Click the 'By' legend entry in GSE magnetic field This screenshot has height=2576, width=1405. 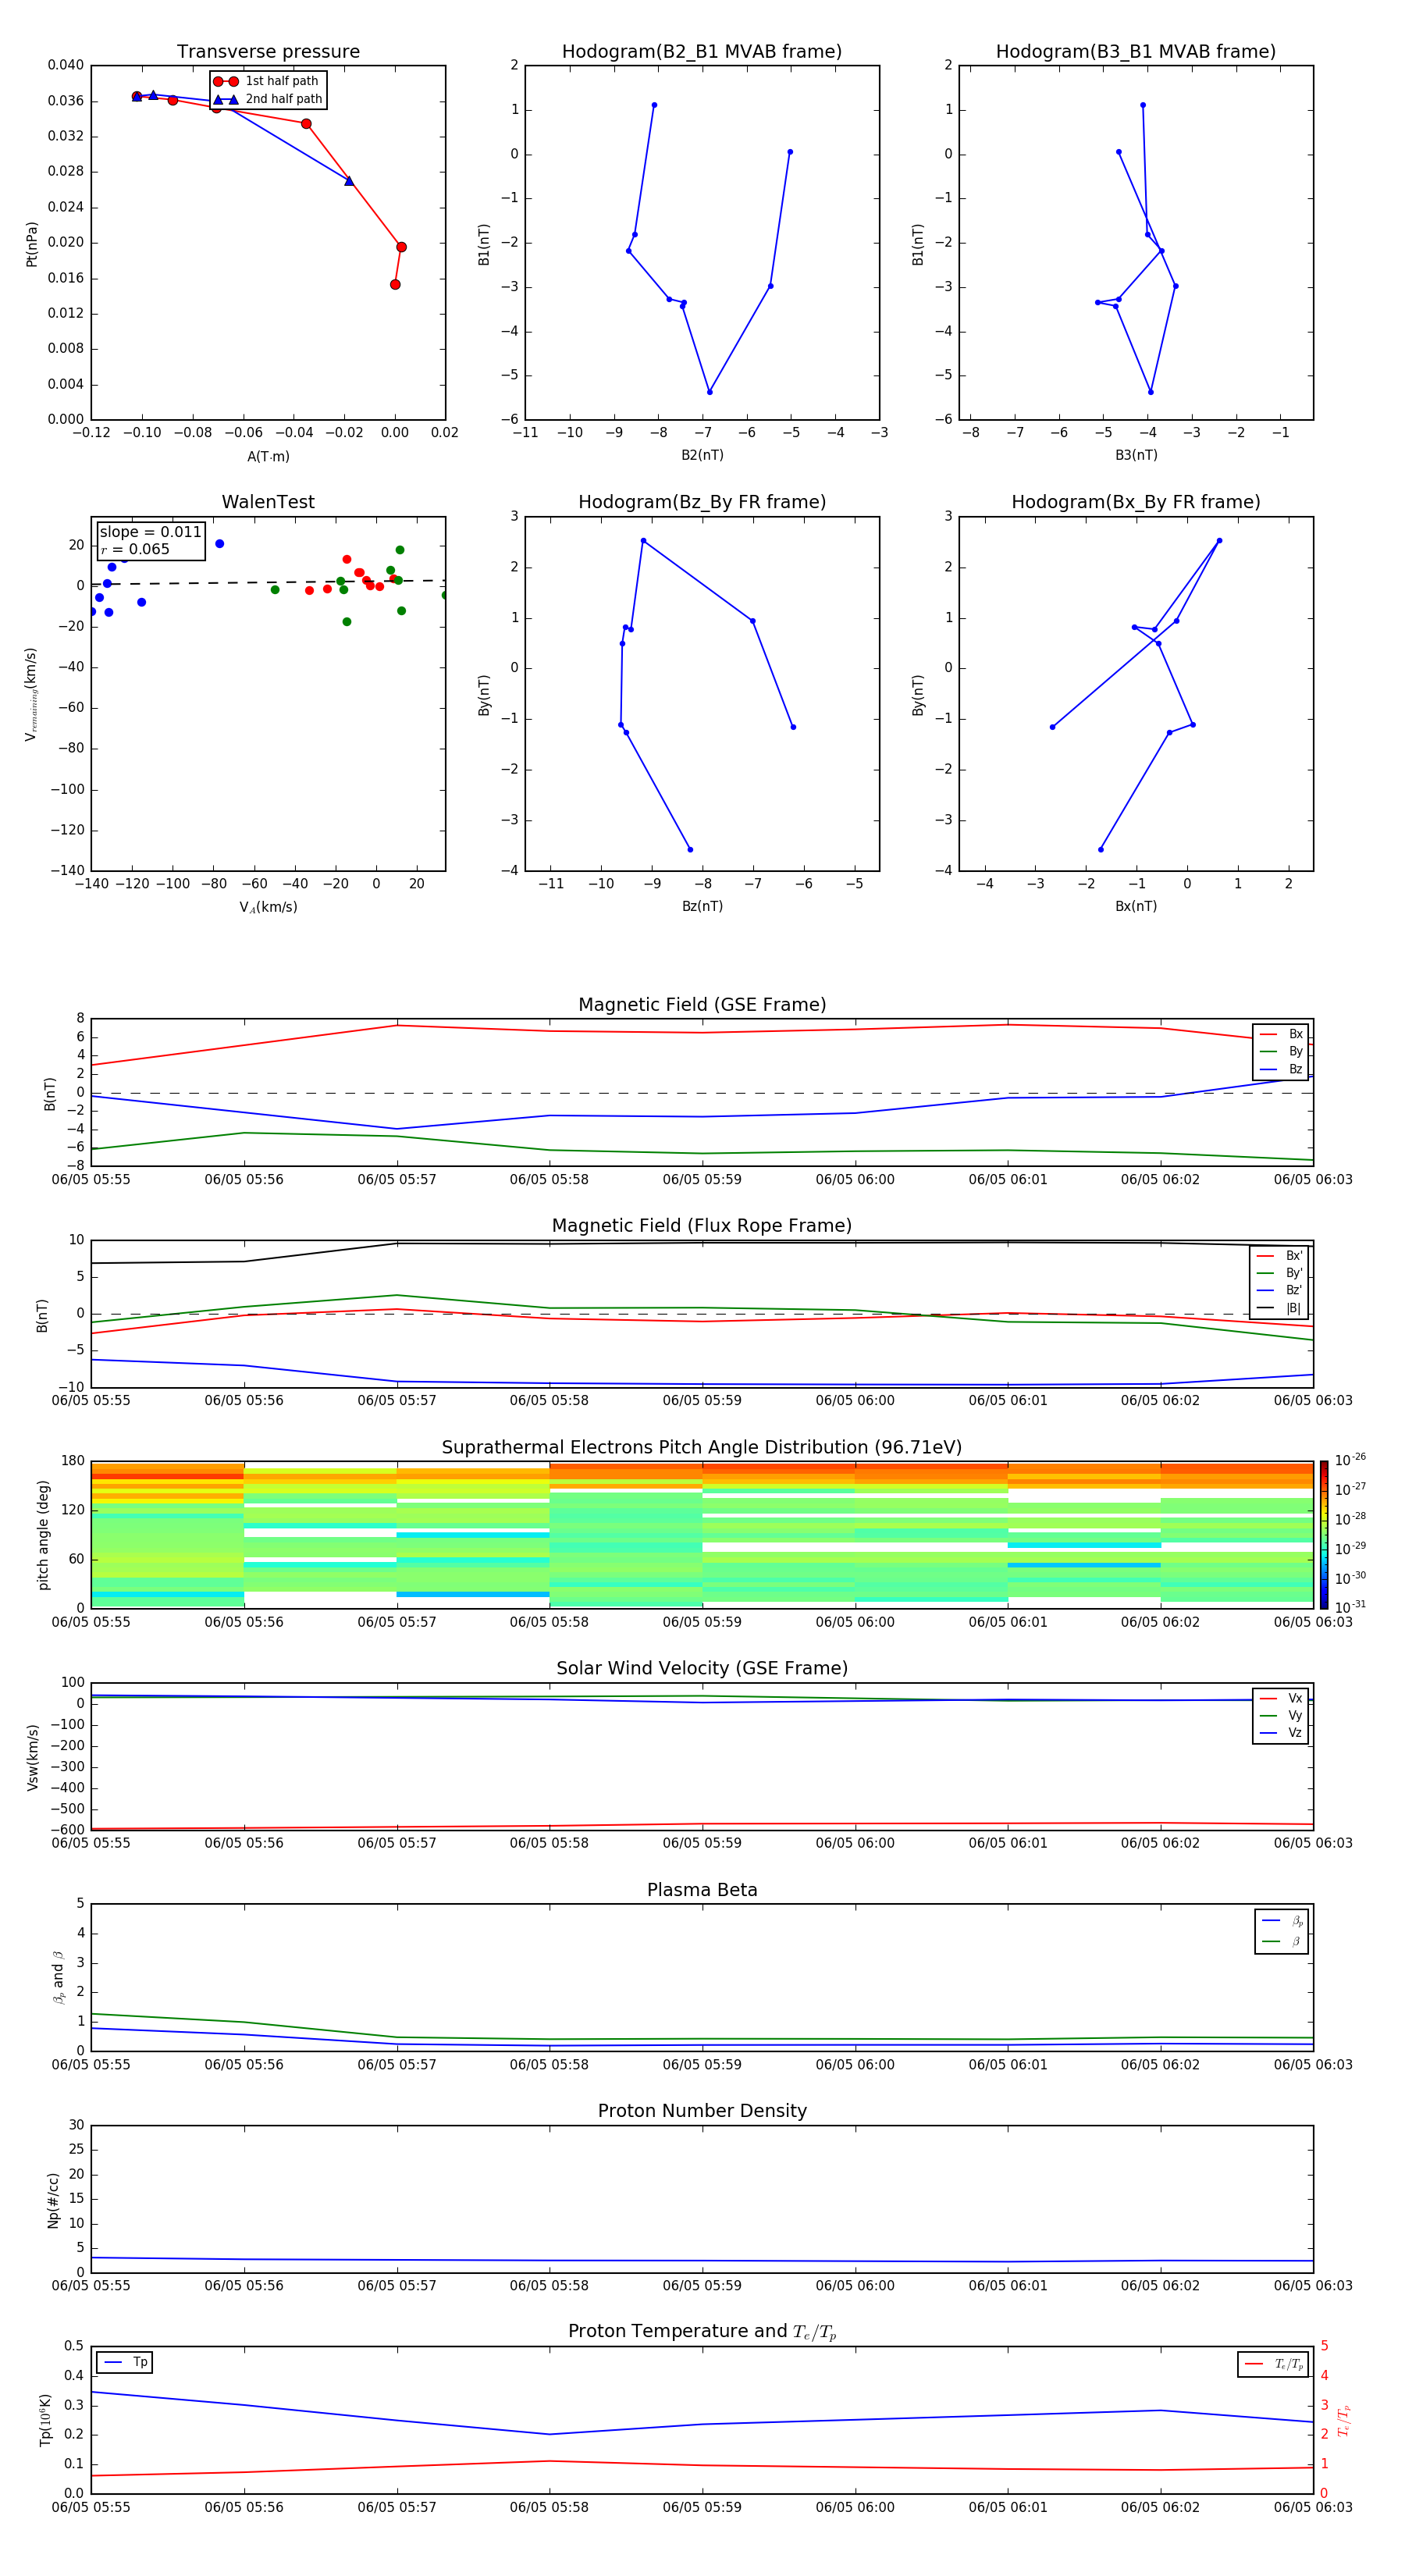[1281, 1051]
